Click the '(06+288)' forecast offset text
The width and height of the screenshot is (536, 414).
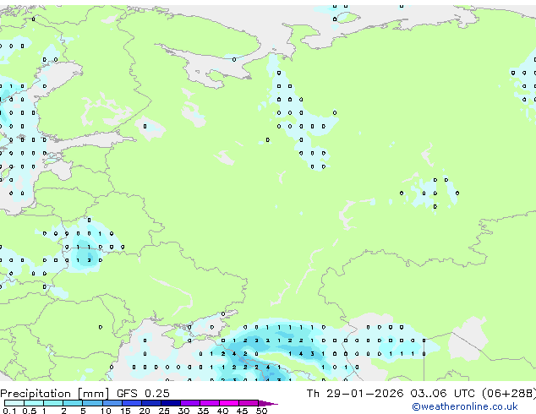coord(509,394)
